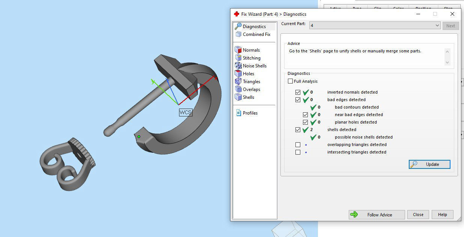Click the green point marker on the ring
The height and width of the screenshot is (237, 464).
(139, 137)
